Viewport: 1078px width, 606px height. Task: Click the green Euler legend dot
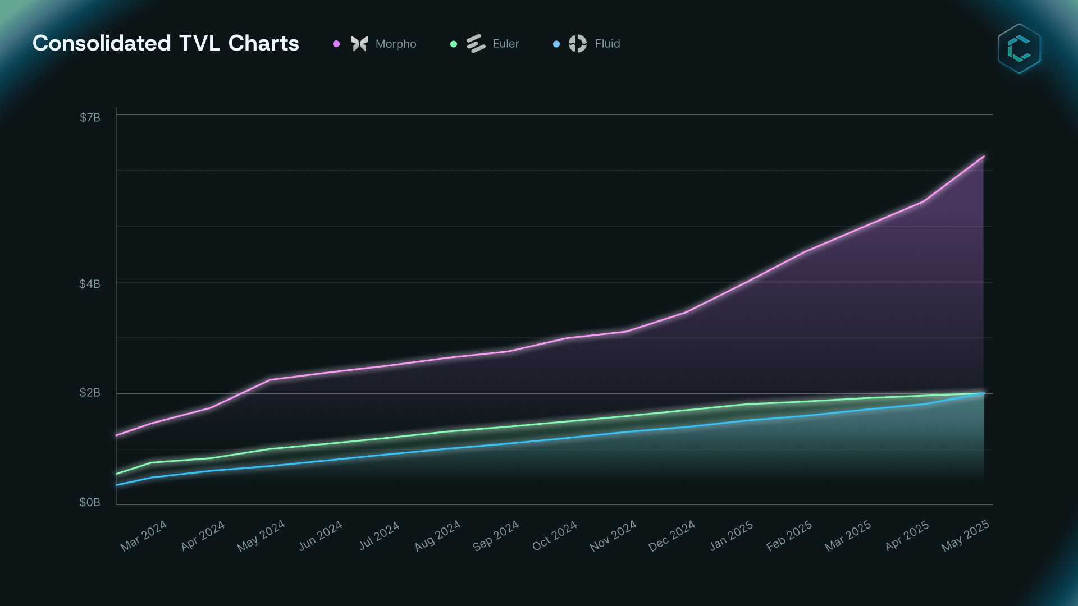(x=454, y=44)
